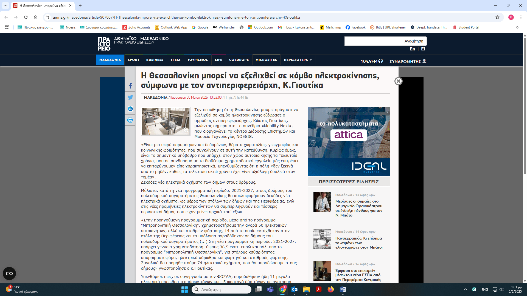The image size is (527, 296).
Task: Reload the page in browser
Action: tap(26, 17)
